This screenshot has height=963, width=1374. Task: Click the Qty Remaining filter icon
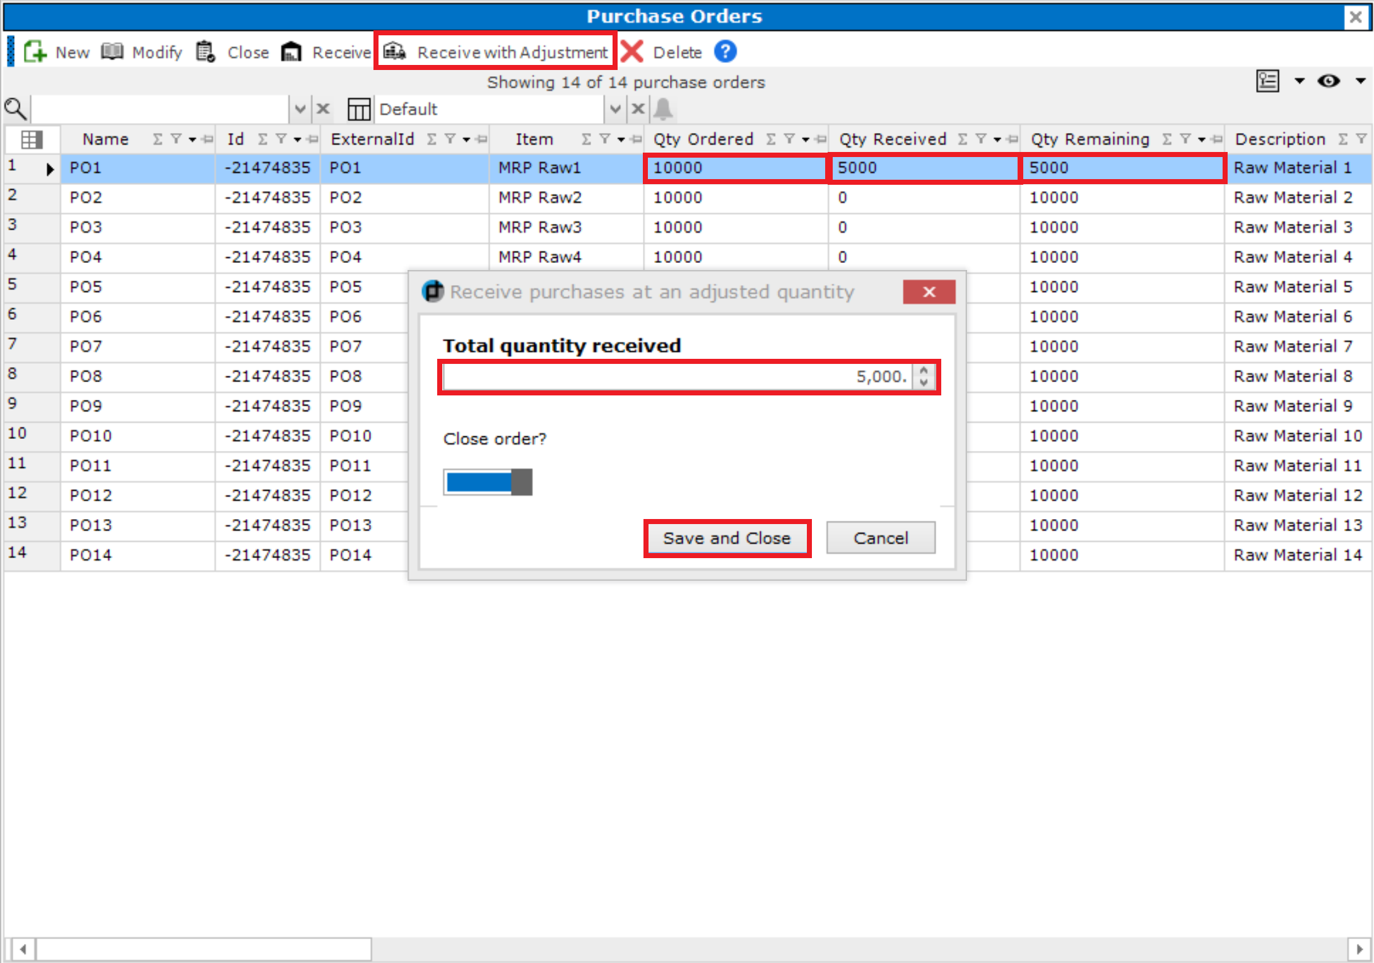click(1186, 139)
